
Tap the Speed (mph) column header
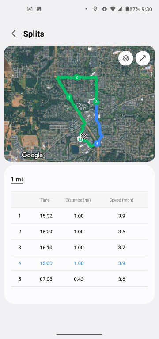coord(121,200)
